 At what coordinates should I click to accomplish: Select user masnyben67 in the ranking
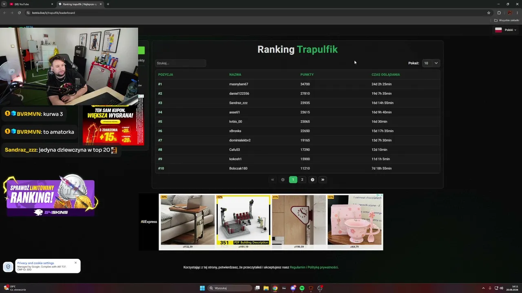pos(239,84)
